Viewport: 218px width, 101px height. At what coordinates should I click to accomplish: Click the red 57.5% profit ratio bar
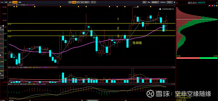click(x=188, y=58)
